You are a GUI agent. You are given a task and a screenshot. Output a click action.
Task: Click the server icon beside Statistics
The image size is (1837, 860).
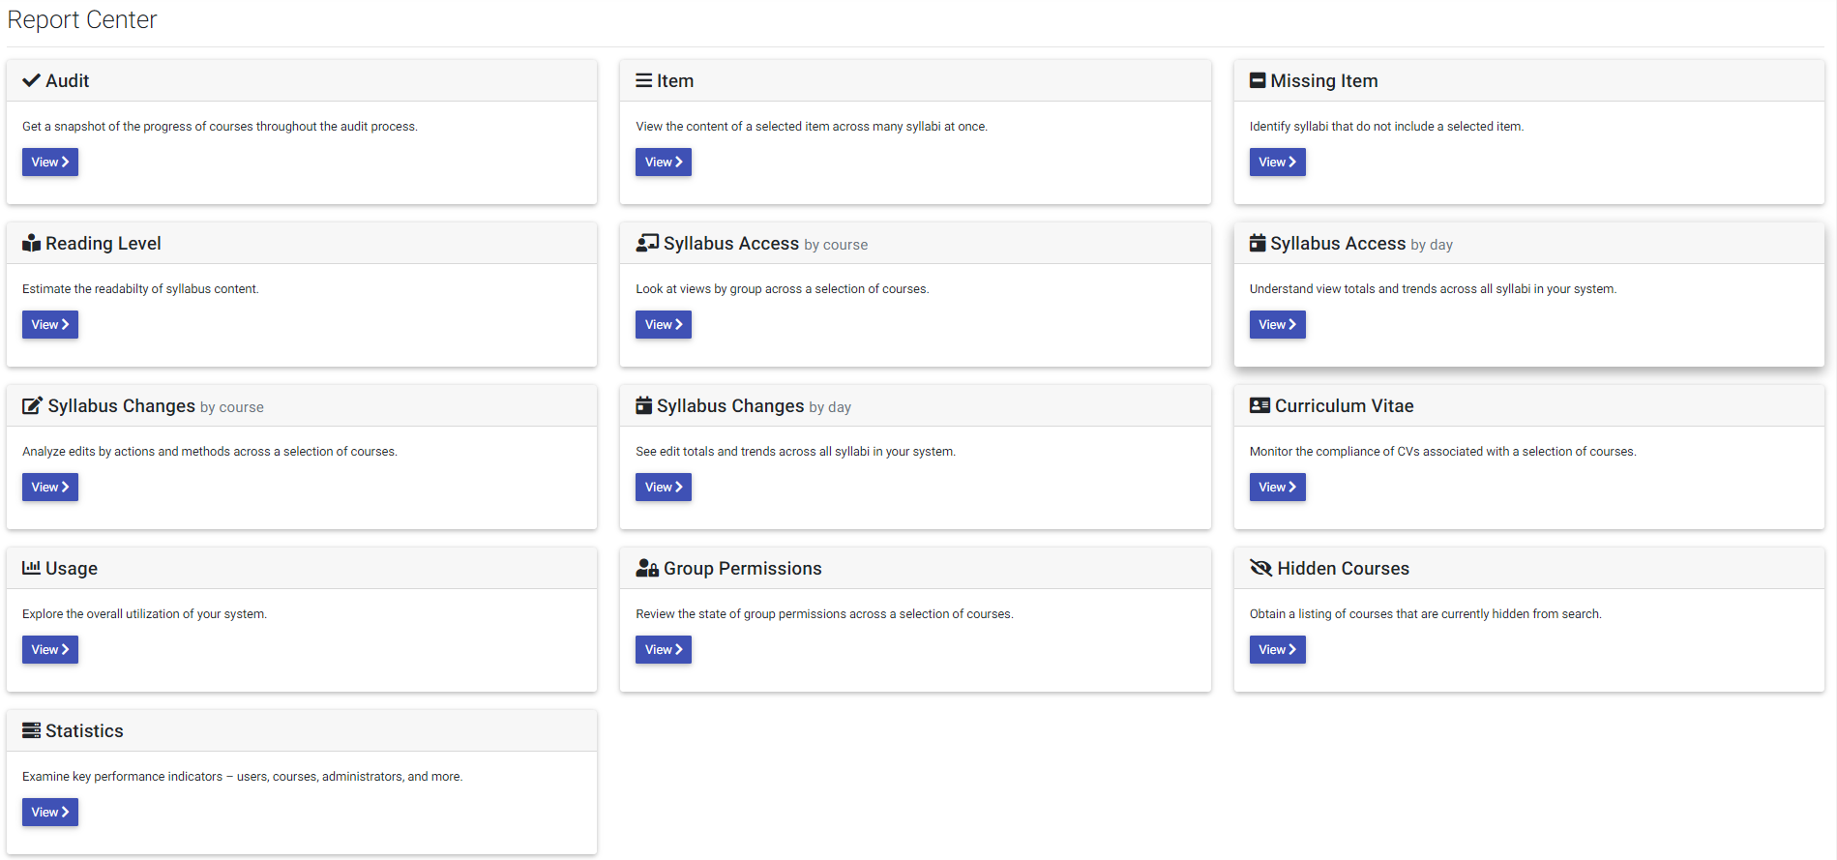click(x=31, y=730)
